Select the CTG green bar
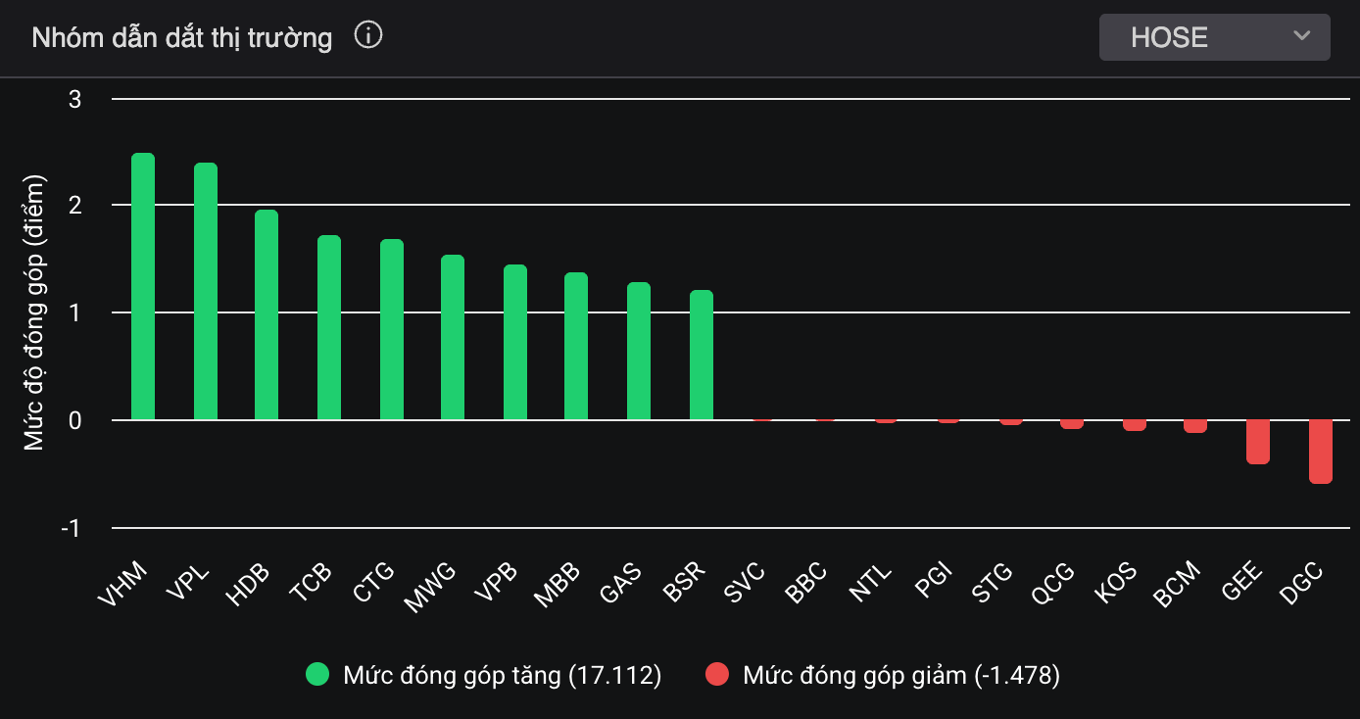This screenshot has width=1360, height=719. point(392,330)
